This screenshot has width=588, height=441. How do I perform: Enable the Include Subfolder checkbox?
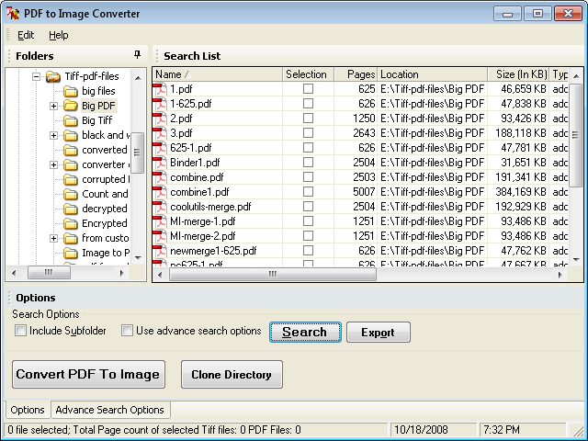(x=21, y=331)
